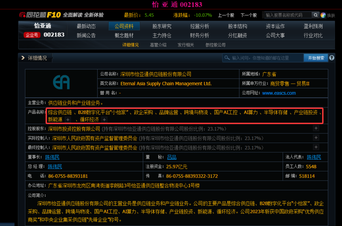
Task: Open 高管介绍 sub-tab
Action: (158, 45)
